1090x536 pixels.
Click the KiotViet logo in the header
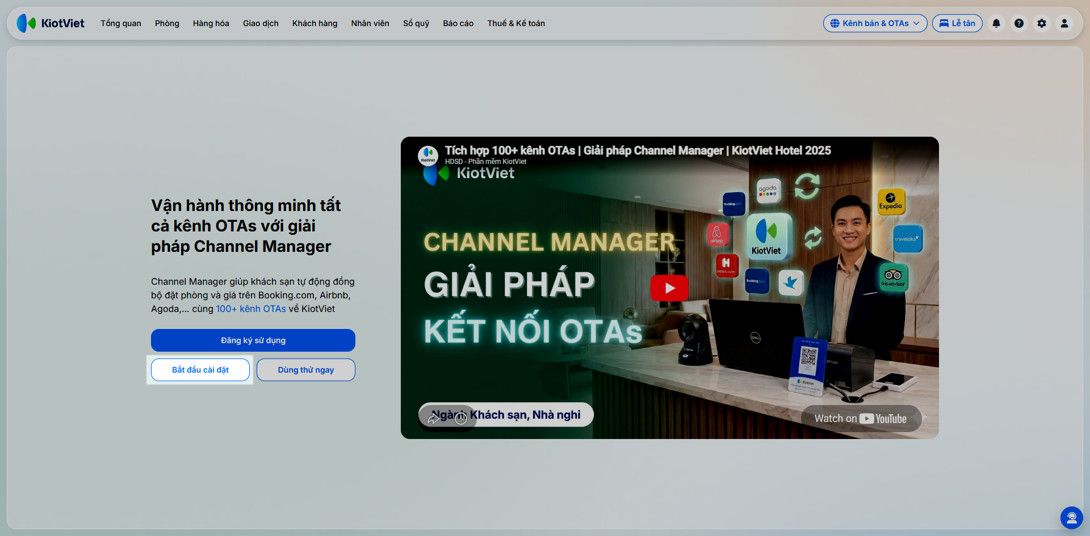[x=51, y=23]
